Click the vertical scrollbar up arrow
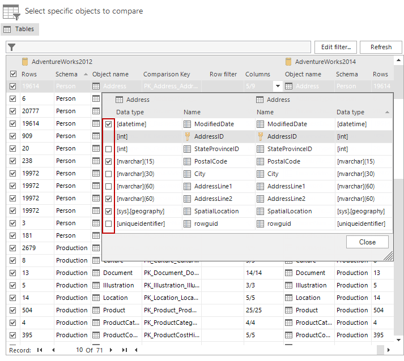 (398, 60)
